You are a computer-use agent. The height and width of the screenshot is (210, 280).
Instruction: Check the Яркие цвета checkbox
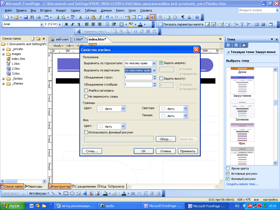(228, 168)
